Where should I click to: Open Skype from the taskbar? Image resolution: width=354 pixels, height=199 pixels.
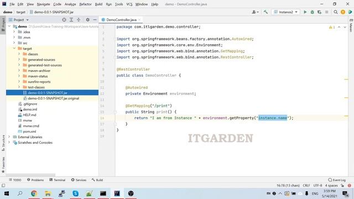pyautogui.click(x=75, y=193)
